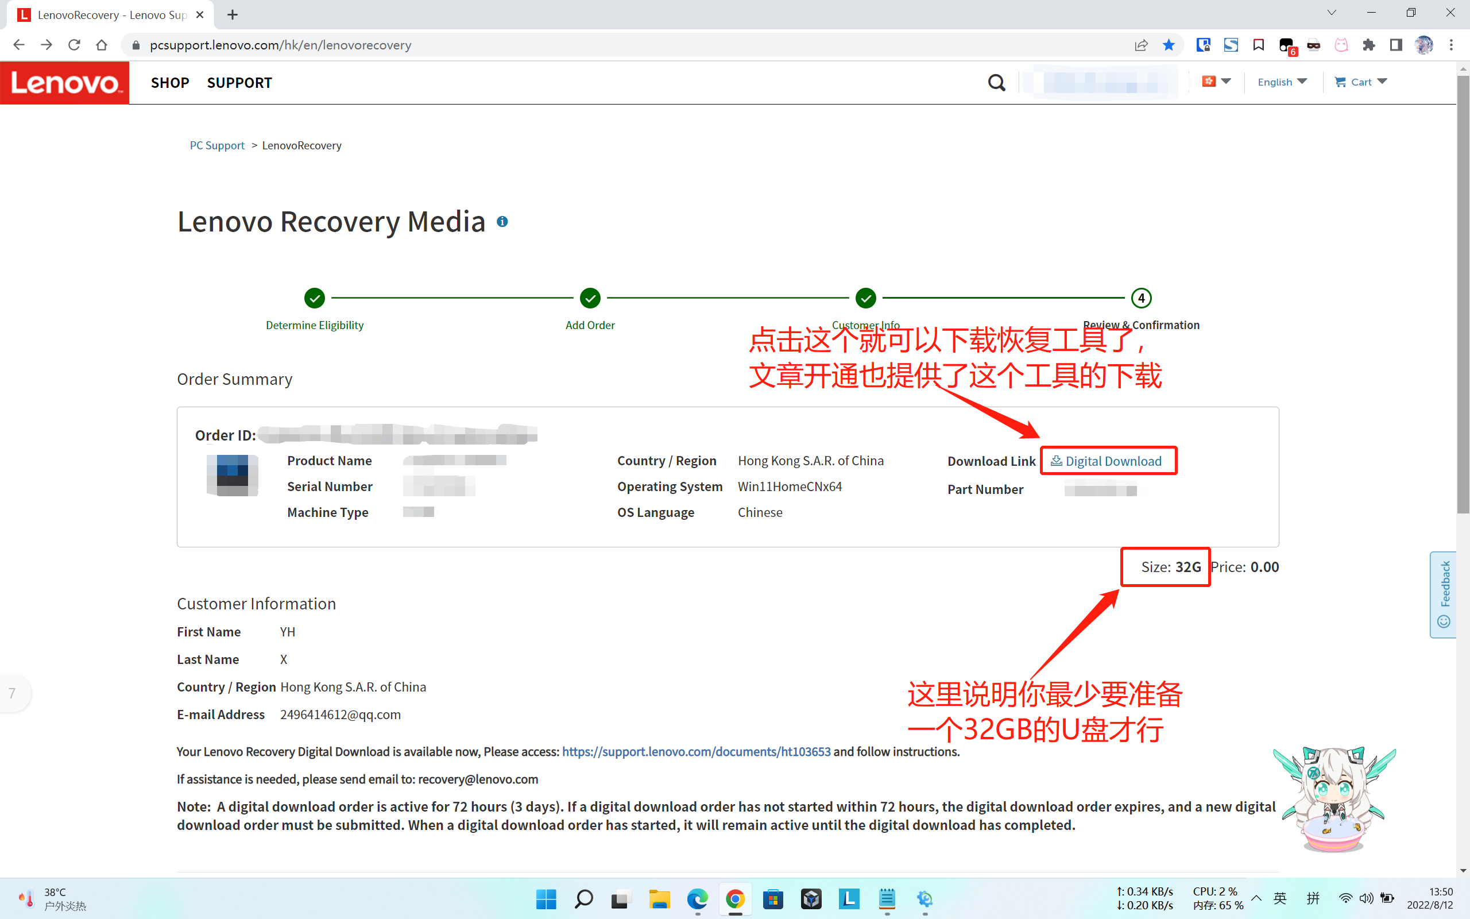Click the Lenovo logo in the header
The width and height of the screenshot is (1470, 919).
click(64, 82)
